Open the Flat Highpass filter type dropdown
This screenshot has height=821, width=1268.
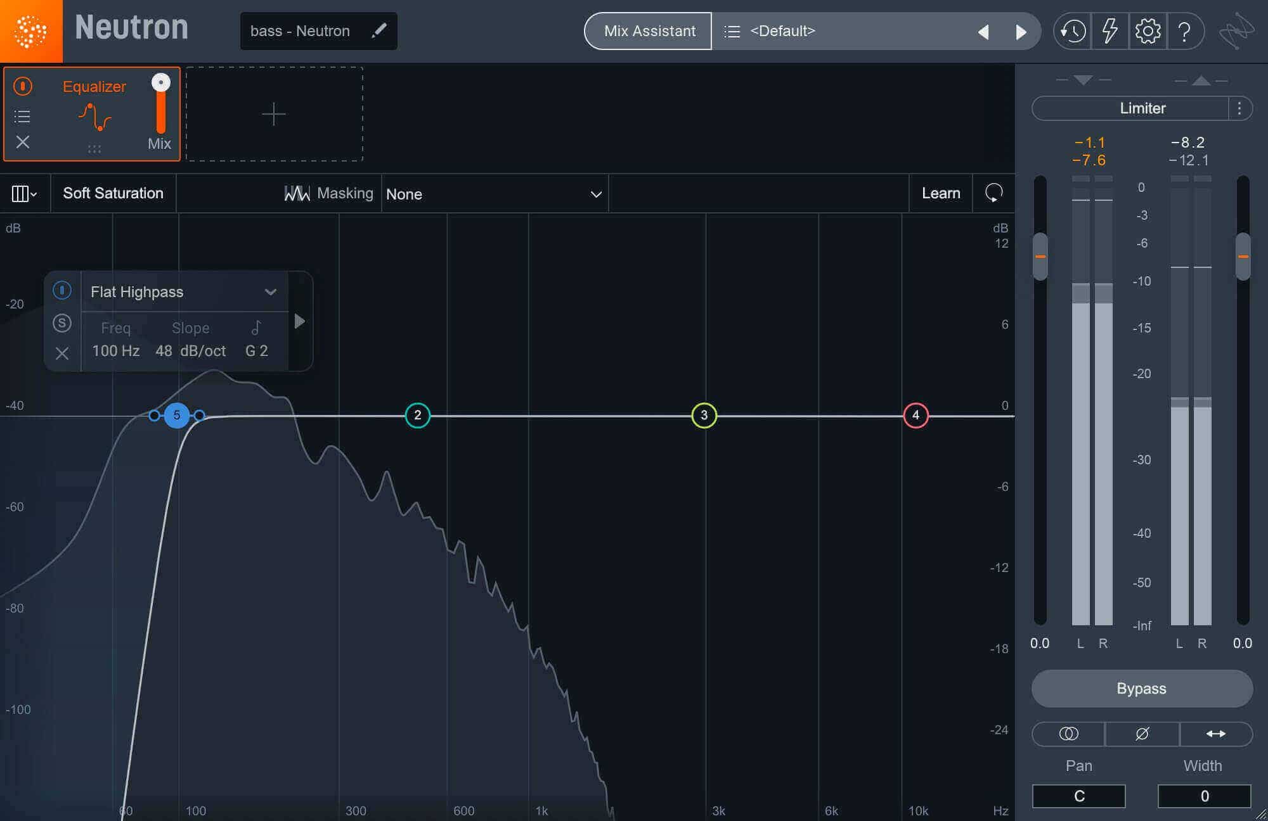tap(184, 292)
